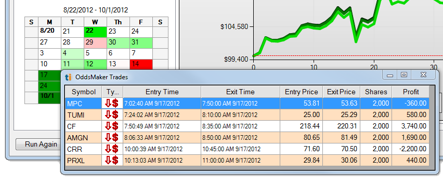
Task: Maximize the OddsMaker Trades window
Action: (404, 75)
